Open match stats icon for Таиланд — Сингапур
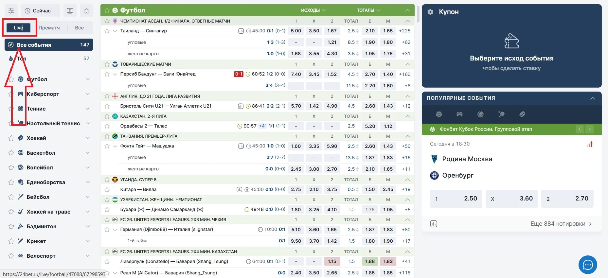Viewport: 608px width, 278px height. pos(241,31)
